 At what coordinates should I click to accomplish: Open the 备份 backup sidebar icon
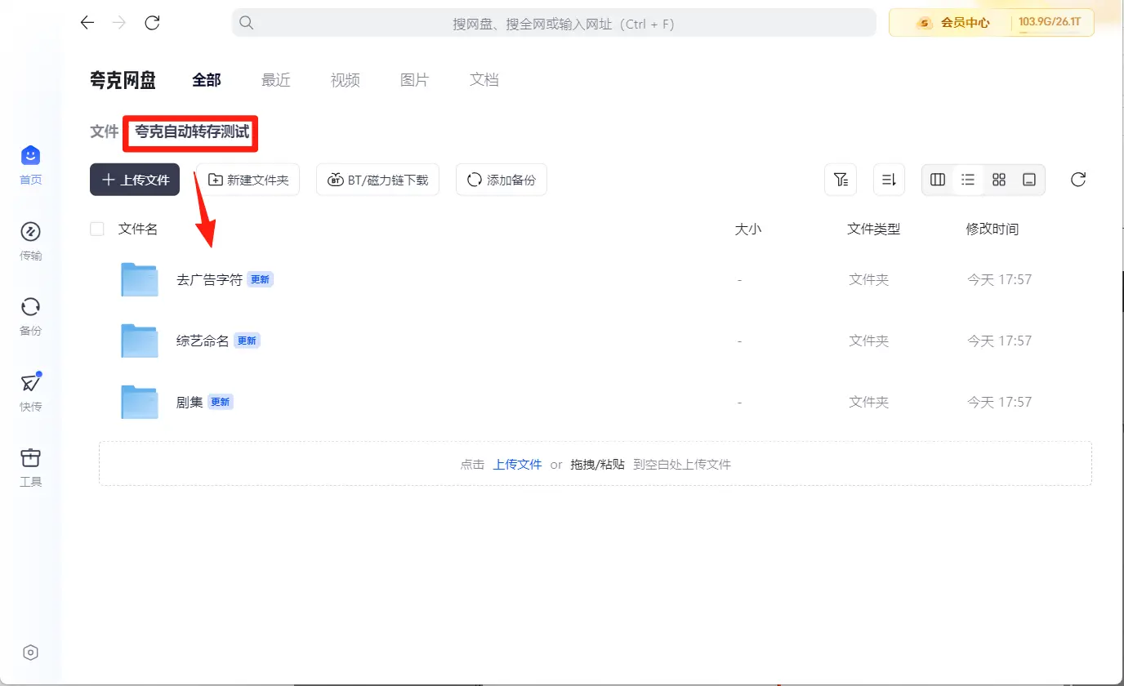(x=30, y=307)
